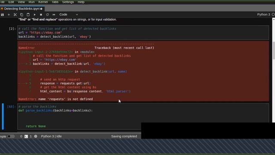This screenshot has width=275, height=155.
Task: Paste cell from clipboard
Action: (x=28, y=15)
